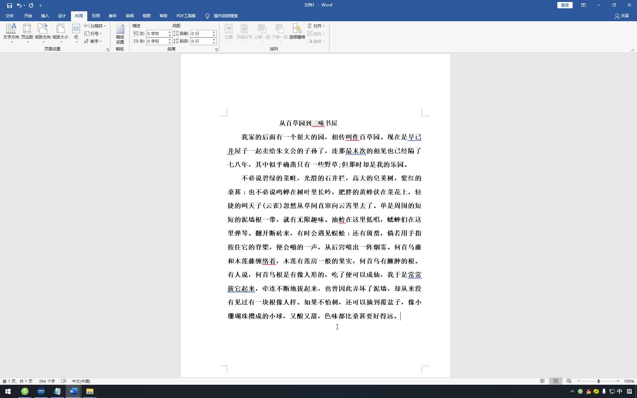Screen dimensions: 637x398
Task: Click the proofing check icon in status bar
Action: click(x=64, y=381)
